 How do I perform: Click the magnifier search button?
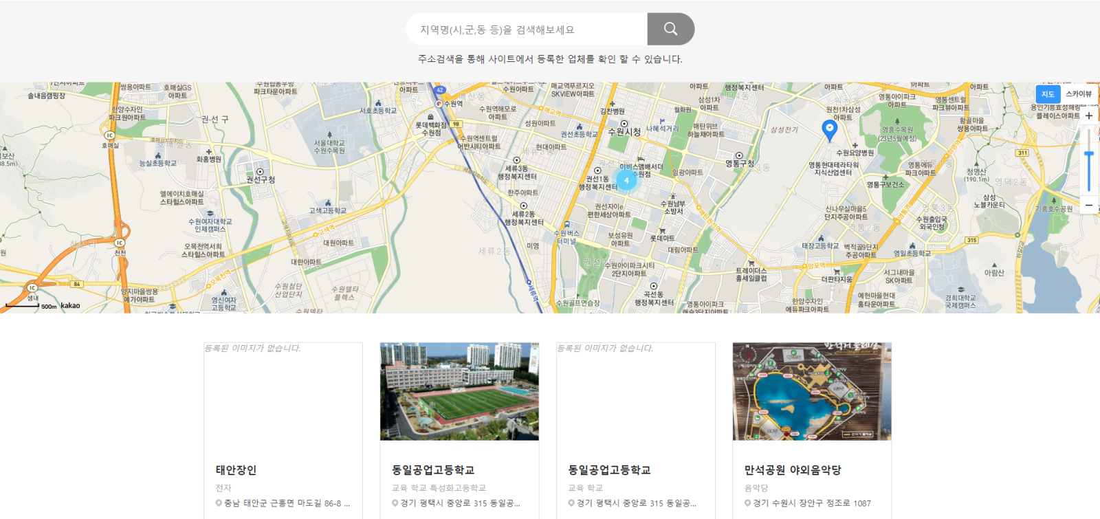pyautogui.click(x=670, y=29)
